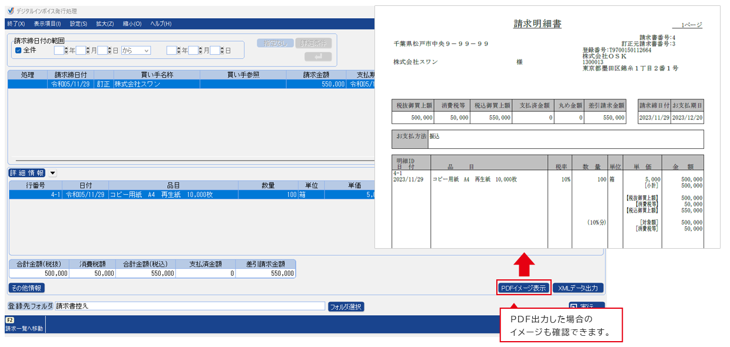Image resolution: width=730 pixels, height=347 pixels.
Task: Toggle the 全件 checkbox
Action: tap(18, 51)
